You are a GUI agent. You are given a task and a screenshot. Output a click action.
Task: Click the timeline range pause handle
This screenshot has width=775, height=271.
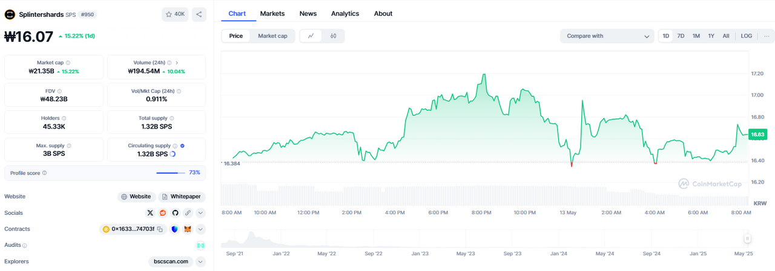pyautogui.click(x=748, y=238)
